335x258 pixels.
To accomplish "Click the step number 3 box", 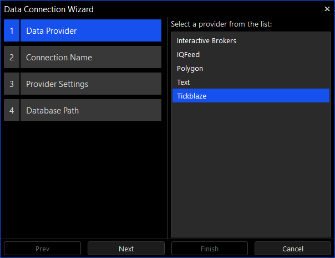I will click(x=12, y=84).
